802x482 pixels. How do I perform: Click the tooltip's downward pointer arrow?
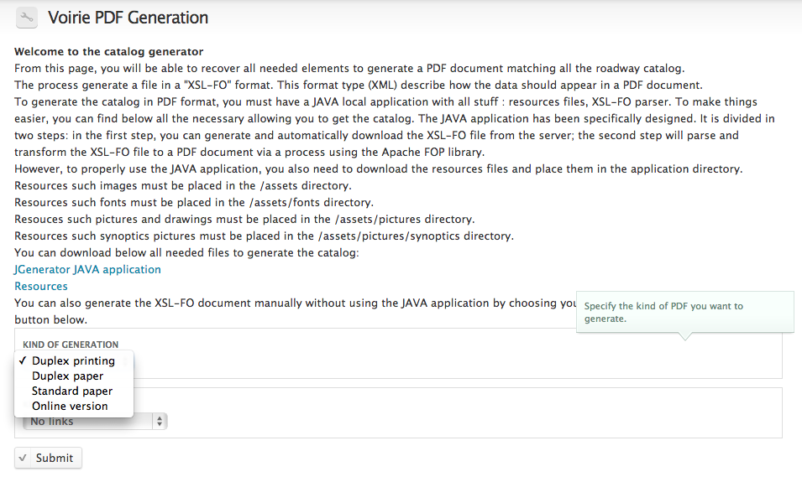[685, 336]
